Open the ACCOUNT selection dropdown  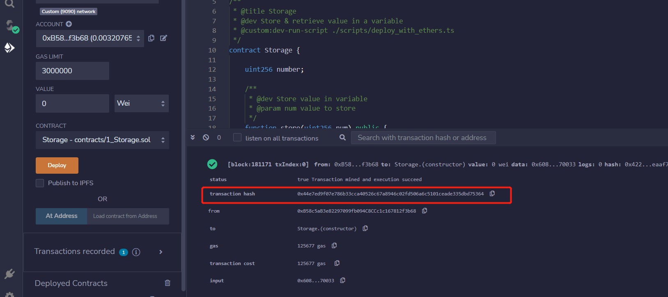pos(90,38)
